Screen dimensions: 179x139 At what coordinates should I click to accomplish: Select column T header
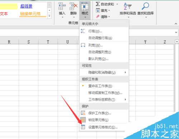(48, 42)
